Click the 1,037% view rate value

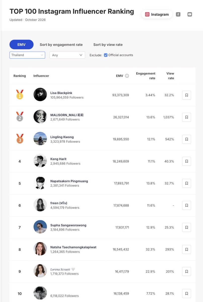pyautogui.click(x=169, y=117)
